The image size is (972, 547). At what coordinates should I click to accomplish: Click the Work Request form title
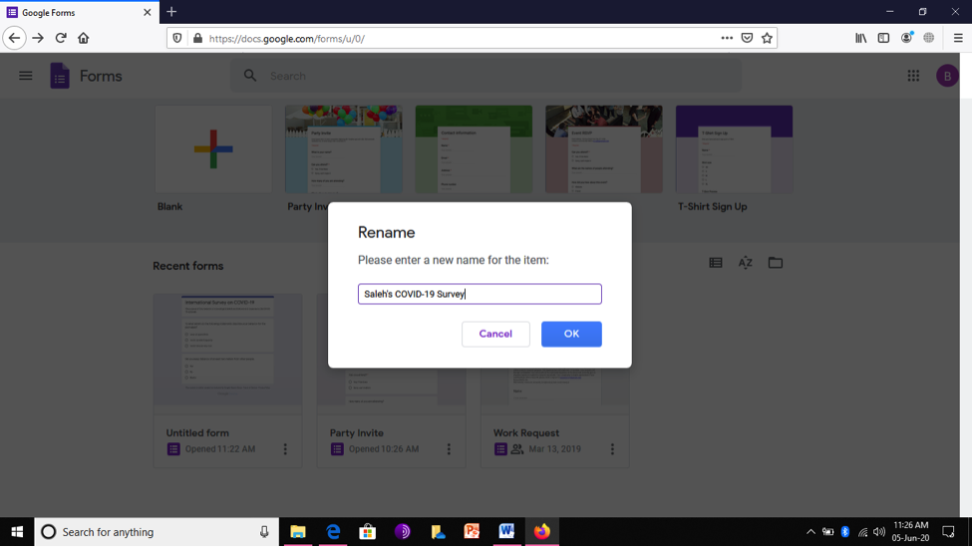[x=525, y=433]
